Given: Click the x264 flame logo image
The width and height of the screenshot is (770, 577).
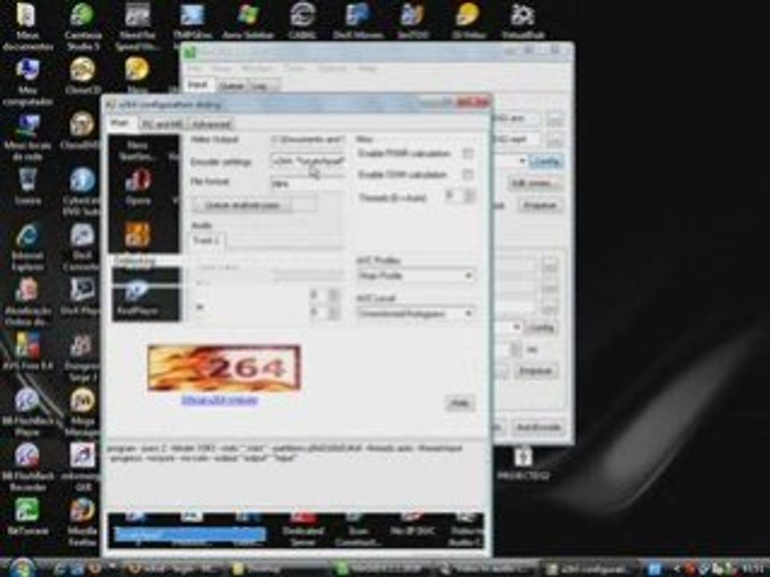Looking at the screenshot, I should pyautogui.click(x=224, y=368).
